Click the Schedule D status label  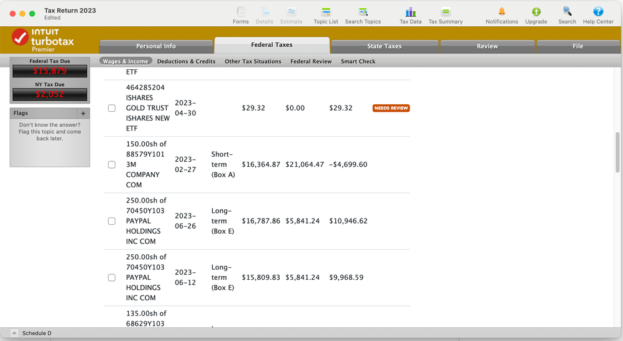tap(37, 333)
